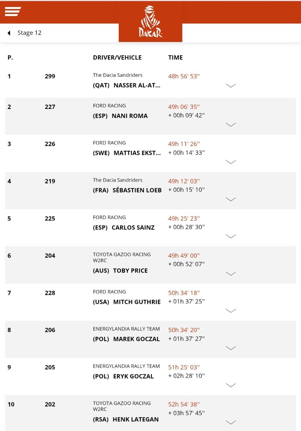Image resolution: width=301 pixels, height=431 pixels.
Task: Expand Mattias Ekström's row chevron
Action: click(x=231, y=162)
